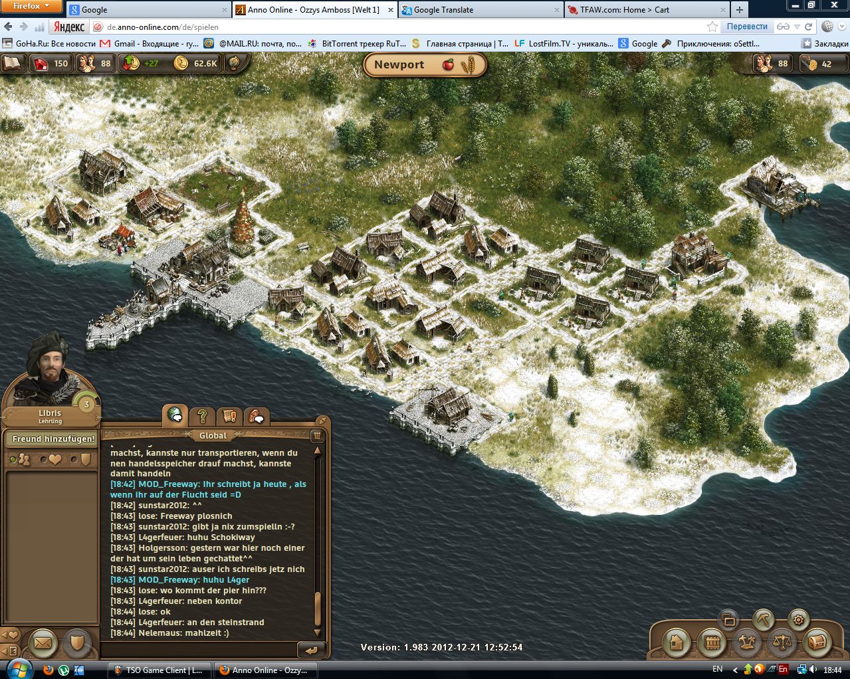Screen dimensions: 850x679
Task: Select the guild shield filter radio
Action: [x=74, y=459]
